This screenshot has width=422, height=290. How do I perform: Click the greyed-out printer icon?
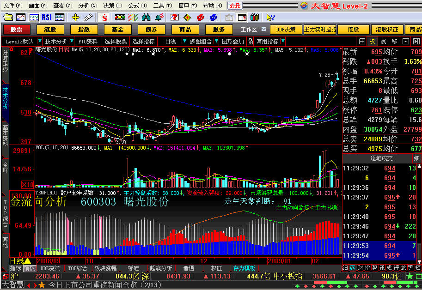coord(229,18)
